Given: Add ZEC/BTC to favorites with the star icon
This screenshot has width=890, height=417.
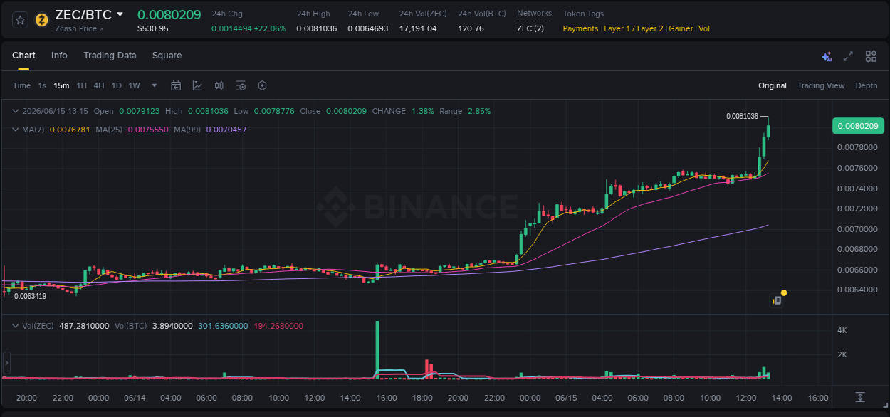Looking at the screenshot, I should 20,20.
